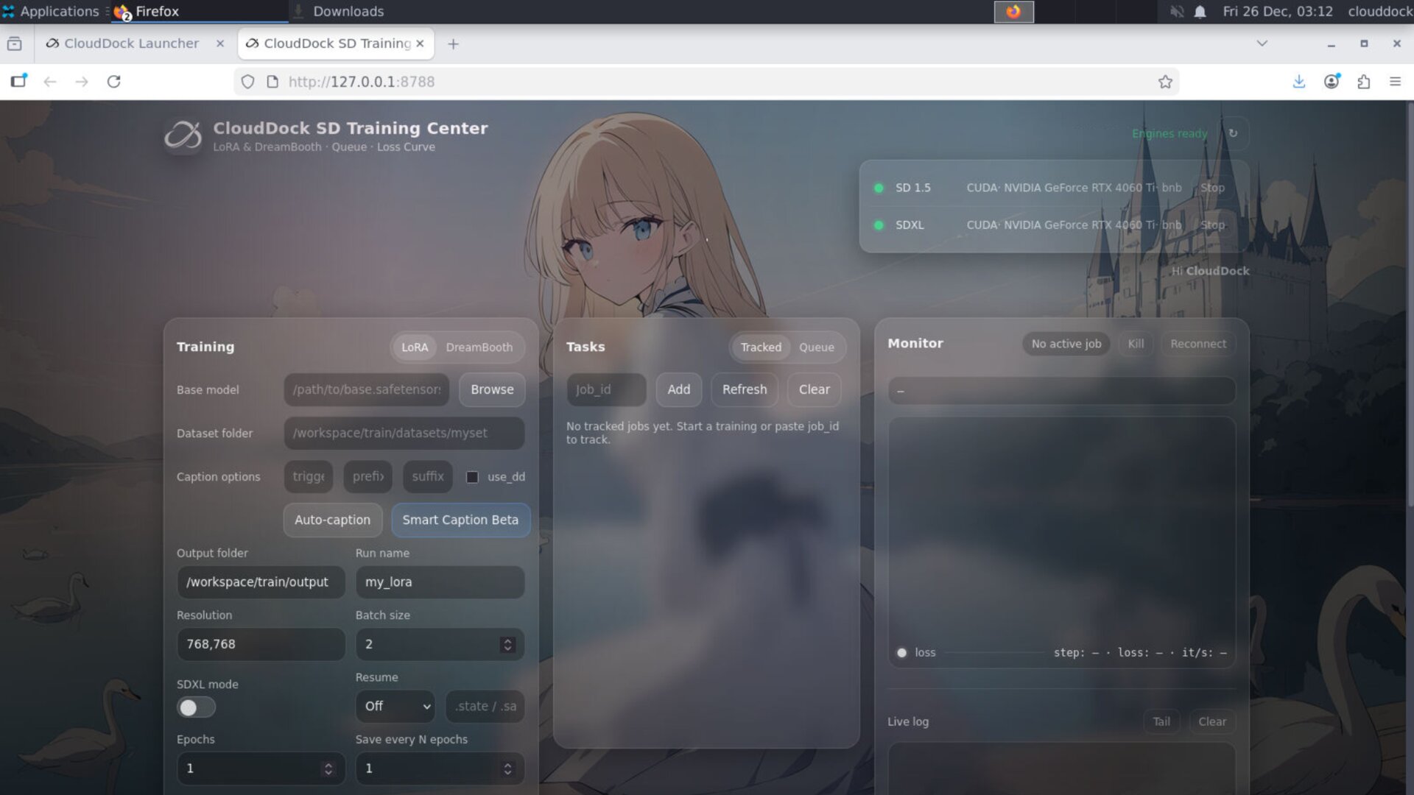Screen dimensions: 1414x795
Task: Stop the SD 1.5 engine
Action: click(x=1212, y=188)
